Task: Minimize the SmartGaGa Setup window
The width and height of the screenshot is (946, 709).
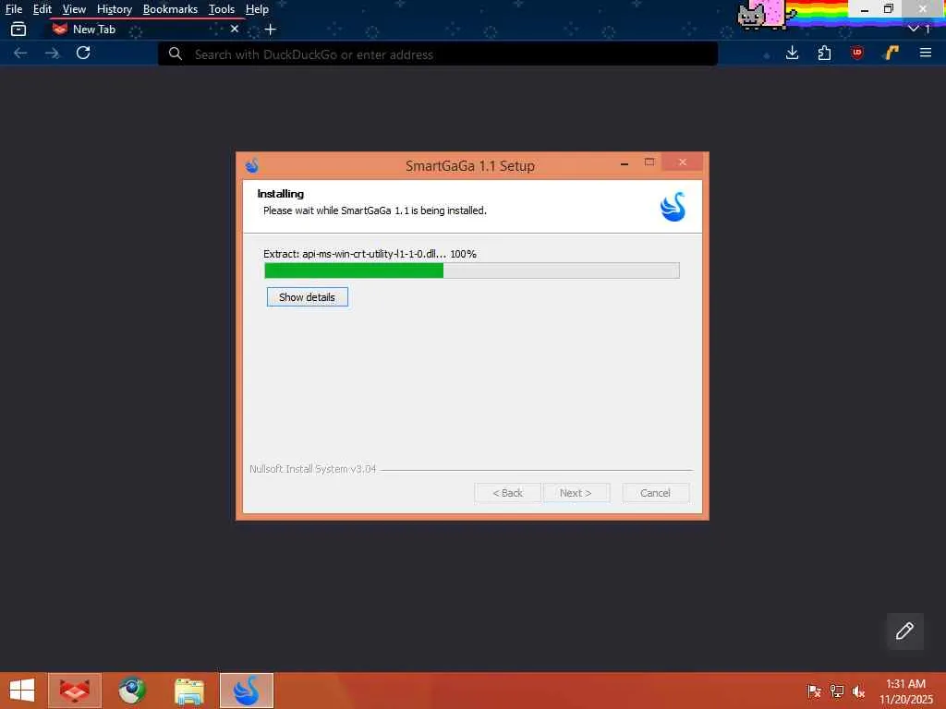Action: (x=625, y=163)
